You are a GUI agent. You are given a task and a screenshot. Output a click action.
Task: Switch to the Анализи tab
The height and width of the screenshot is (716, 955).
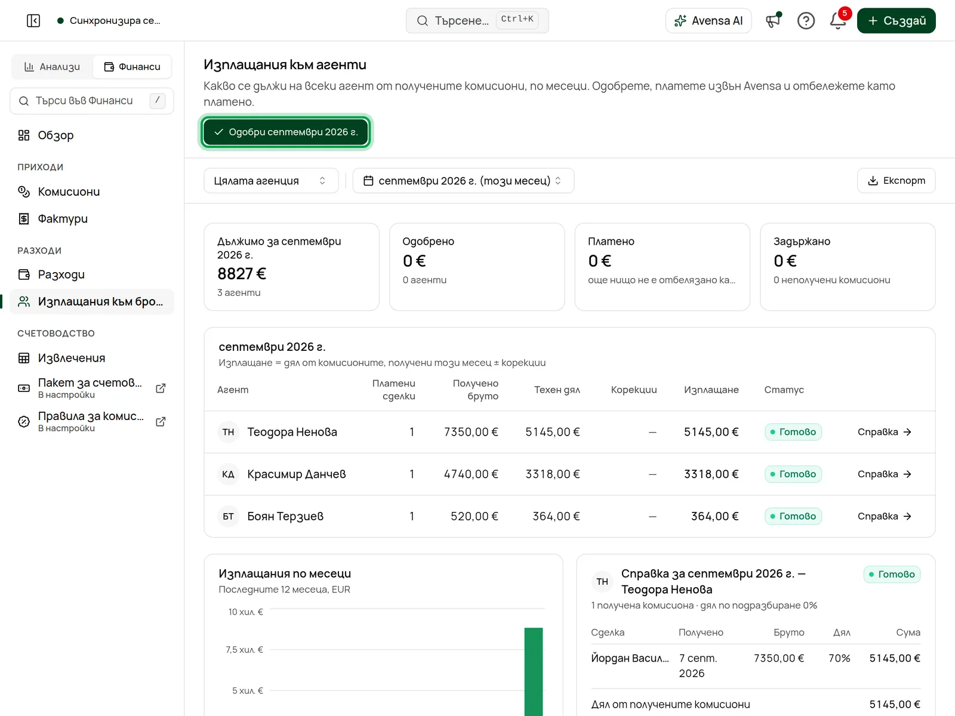click(x=53, y=67)
